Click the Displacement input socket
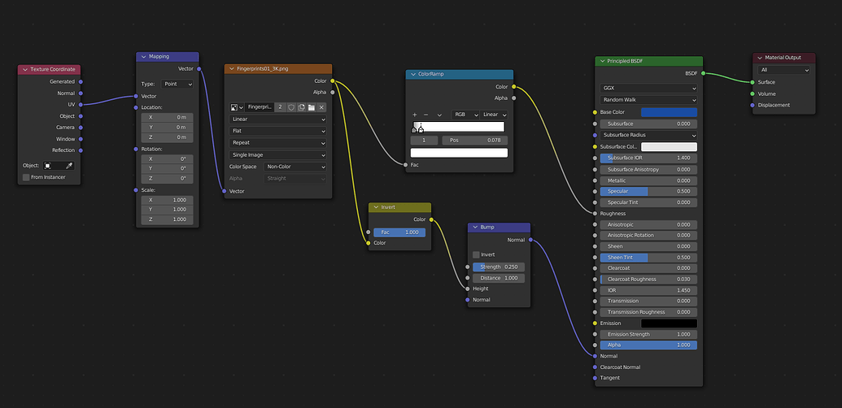842x408 pixels. click(x=753, y=105)
